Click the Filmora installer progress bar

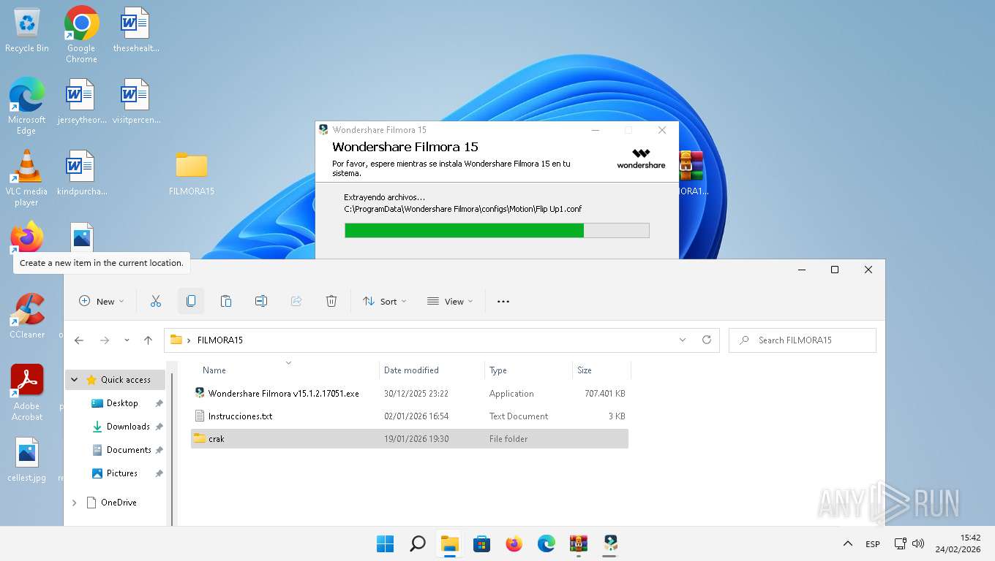coord(497,231)
